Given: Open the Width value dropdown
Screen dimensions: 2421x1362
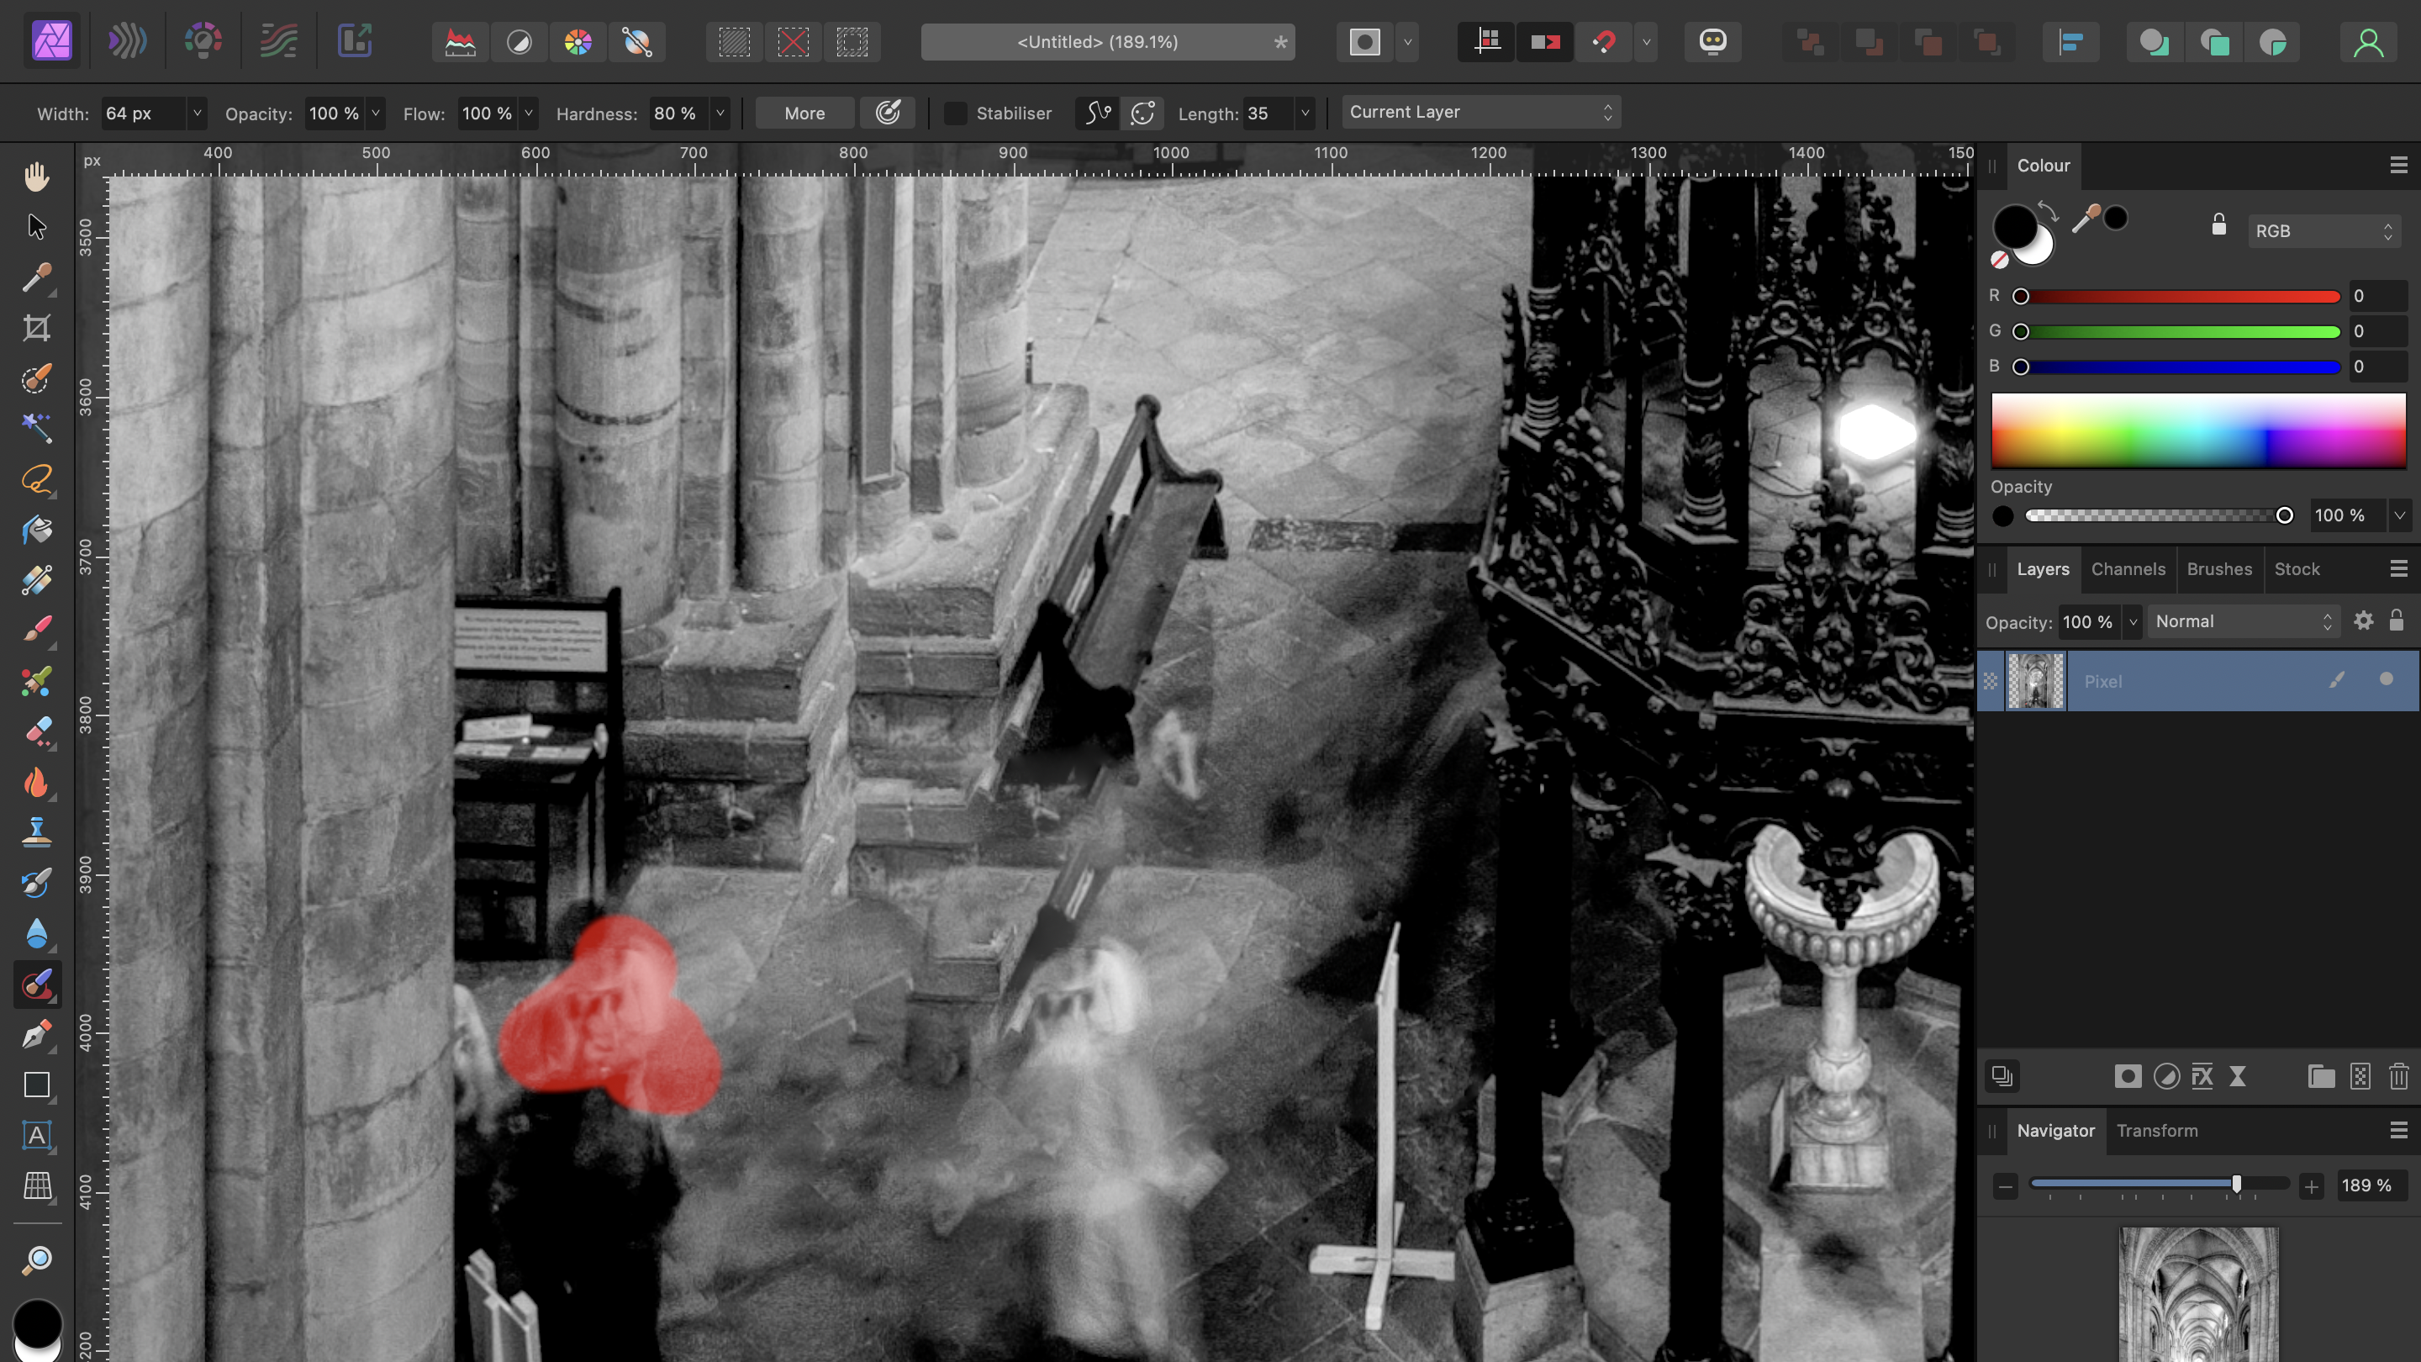Looking at the screenshot, I should coord(197,113).
